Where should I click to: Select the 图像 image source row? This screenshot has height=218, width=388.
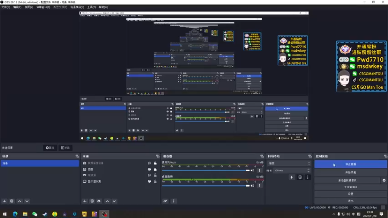coord(120,169)
